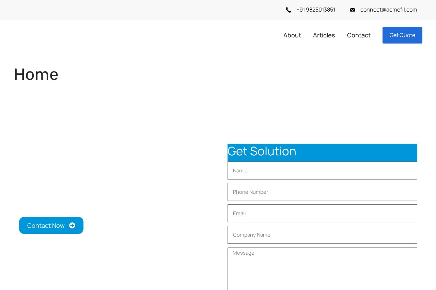Click the Get Solution form title

coord(262,151)
